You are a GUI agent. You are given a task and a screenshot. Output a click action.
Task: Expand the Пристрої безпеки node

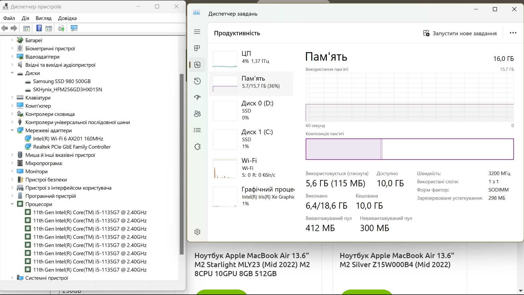pos(12,179)
